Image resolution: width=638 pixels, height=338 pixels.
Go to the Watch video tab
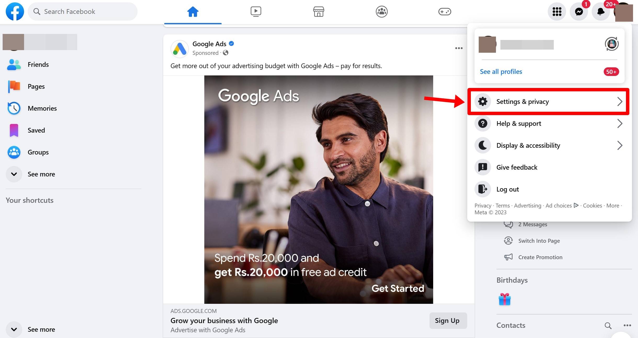256,12
